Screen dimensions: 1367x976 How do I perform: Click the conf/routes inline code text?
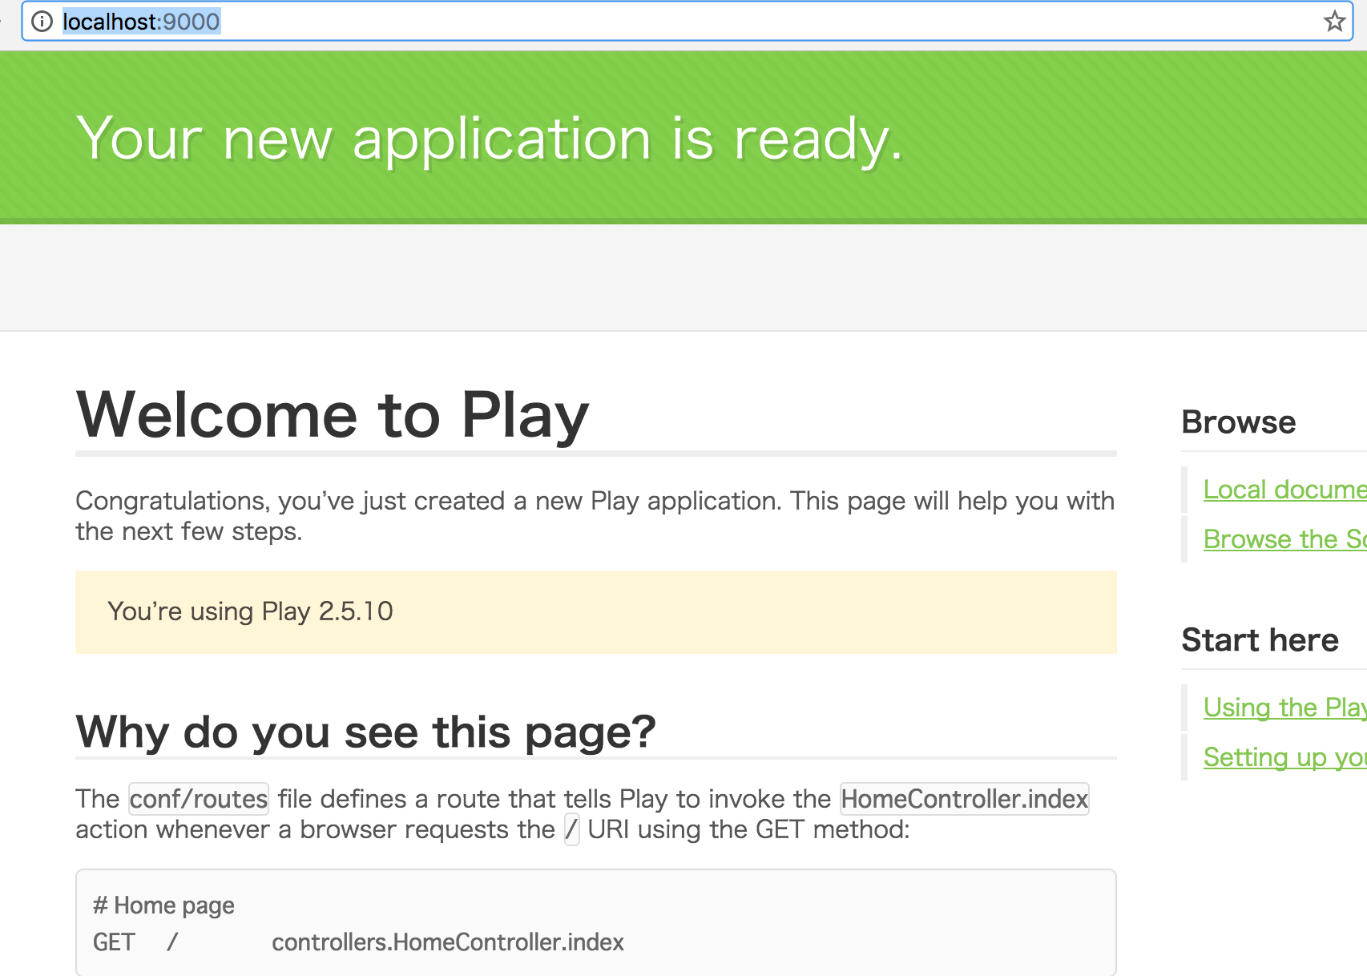[199, 799]
